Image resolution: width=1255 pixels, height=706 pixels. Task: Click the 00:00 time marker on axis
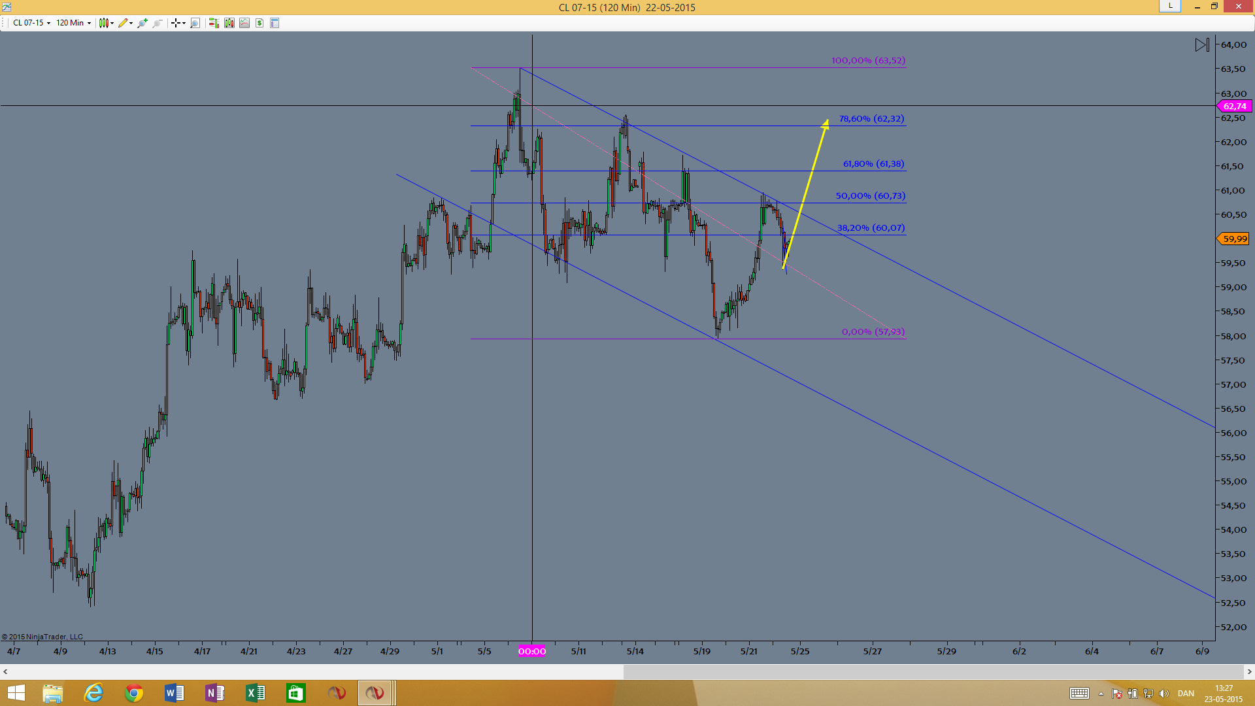[532, 651]
